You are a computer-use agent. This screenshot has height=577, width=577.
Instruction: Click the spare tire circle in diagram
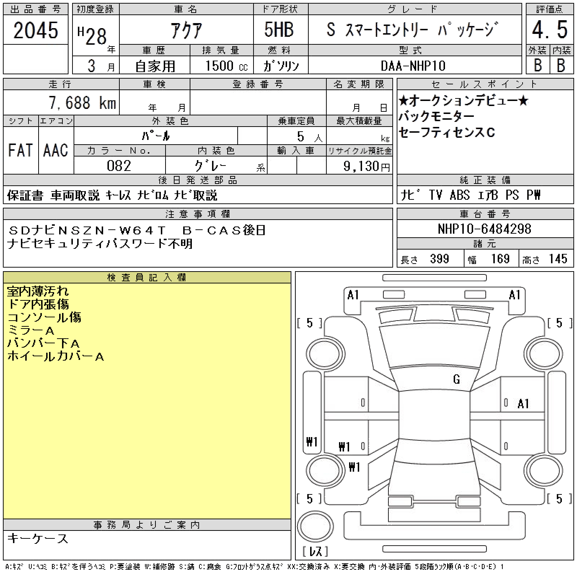point(315,526)
